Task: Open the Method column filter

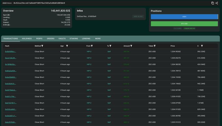Action: tap(42, 46)
